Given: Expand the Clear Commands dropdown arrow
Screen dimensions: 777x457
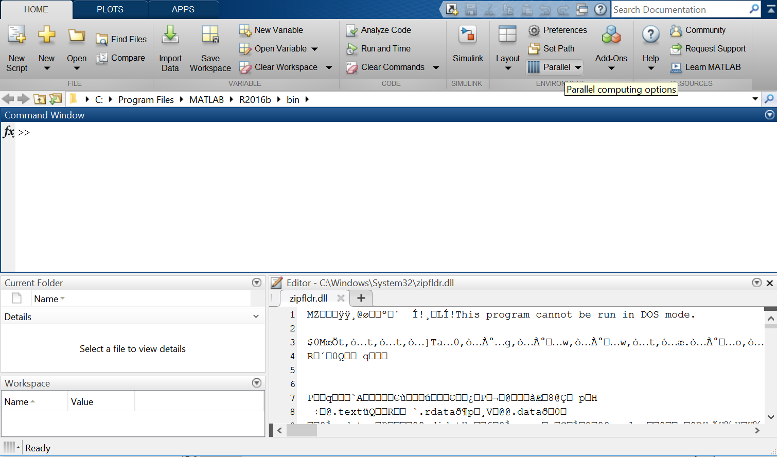Looking at the screenshot, I should [436, 67].
